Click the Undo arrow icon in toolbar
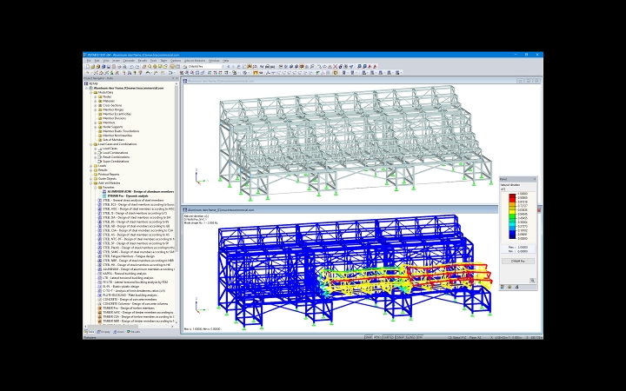Viewport: 626px width, 391px height. pyautogui.click(x=132, y=67)
